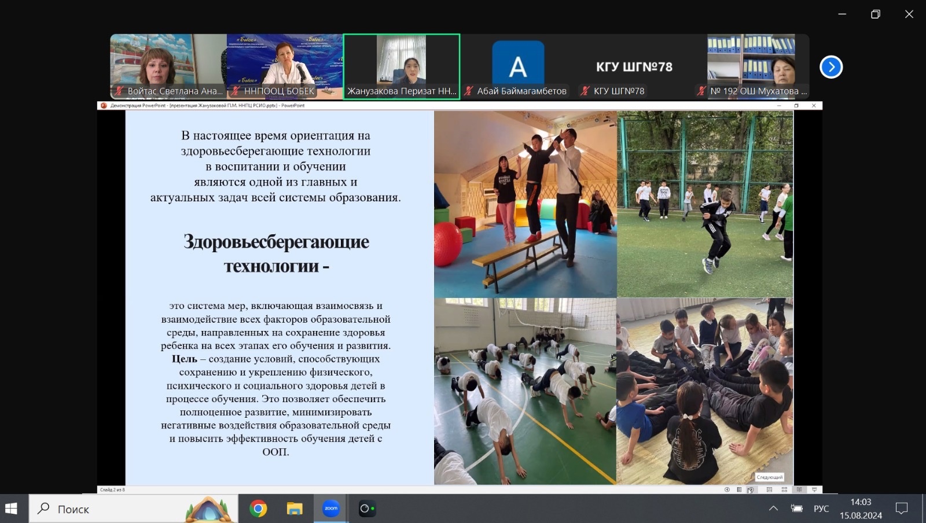Screen dimensions: 926x523
Task: Select the Абай Баймагамбетов participant tile
Action: (518, 67)
